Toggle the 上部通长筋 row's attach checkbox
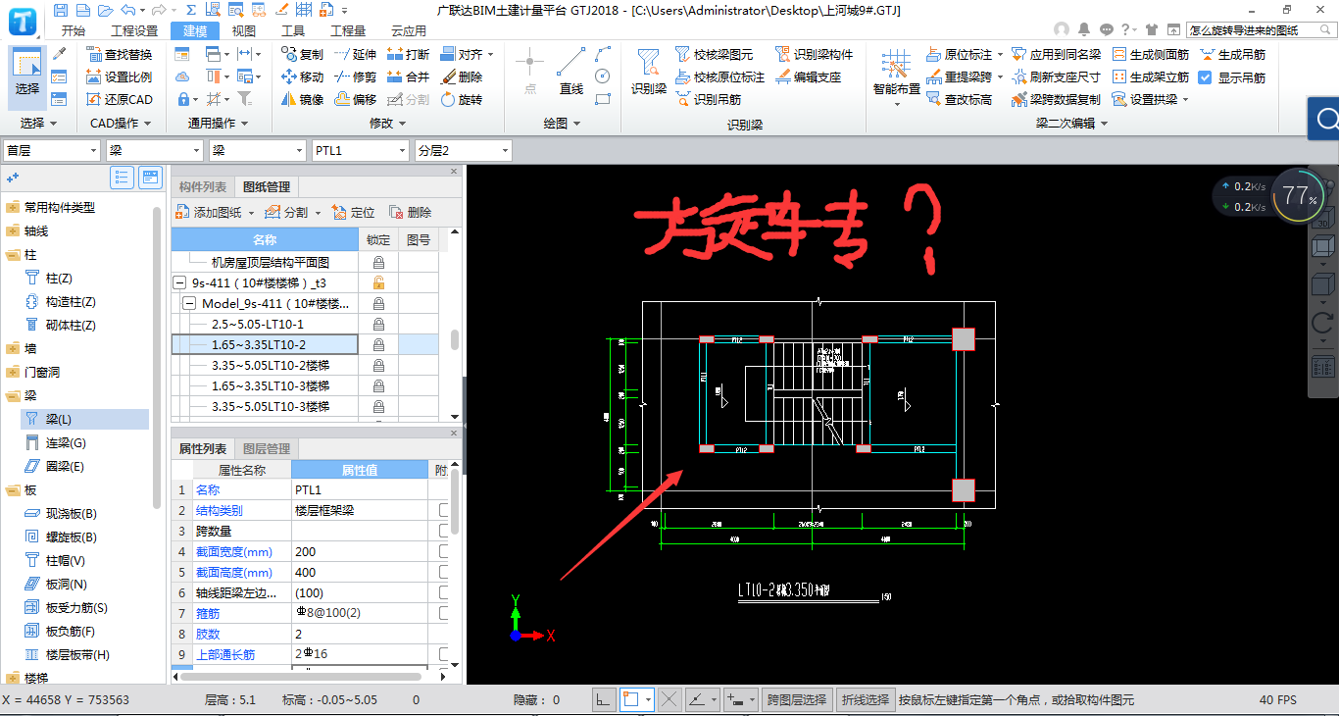1339x716 pixels. click(444, 654)
